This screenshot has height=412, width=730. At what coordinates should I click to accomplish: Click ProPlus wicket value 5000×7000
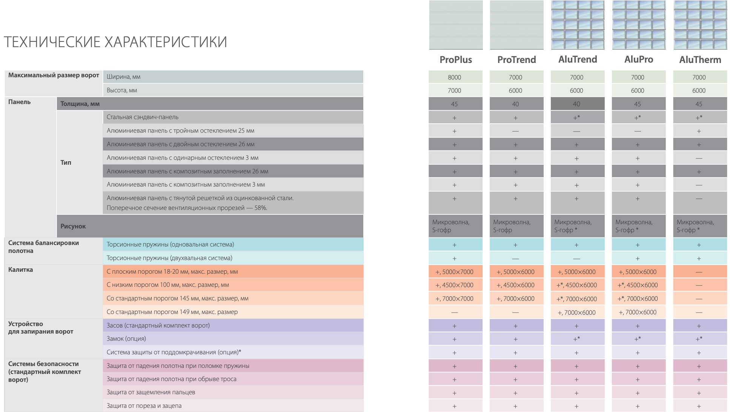[455, 272]
